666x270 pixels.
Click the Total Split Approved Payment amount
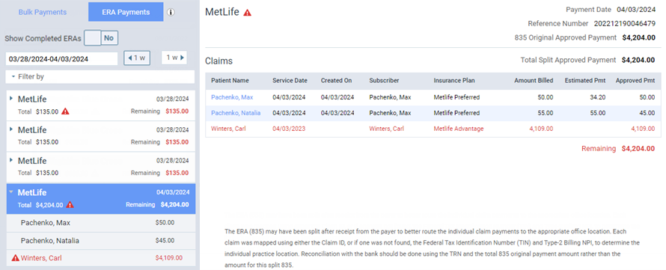638,61
